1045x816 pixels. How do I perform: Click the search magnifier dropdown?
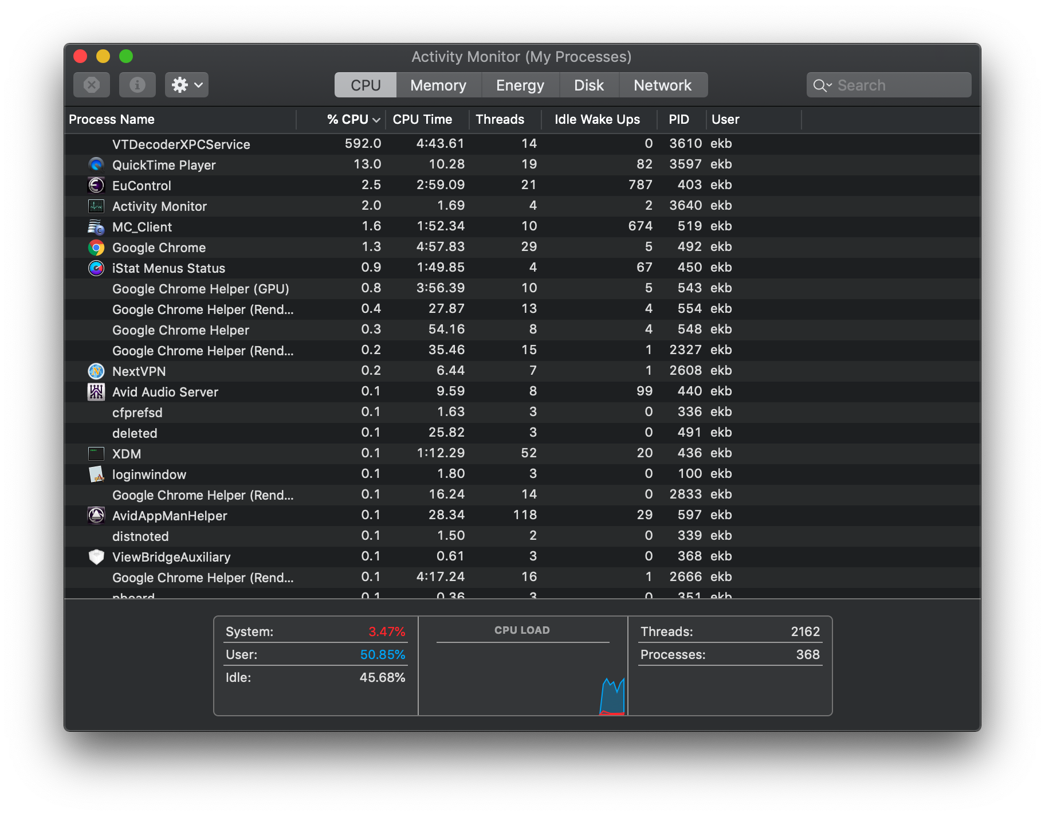(823, 85)
